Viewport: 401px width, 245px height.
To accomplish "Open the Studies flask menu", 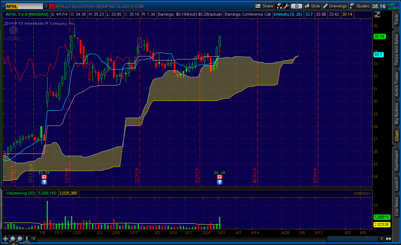I will point(359,6).
